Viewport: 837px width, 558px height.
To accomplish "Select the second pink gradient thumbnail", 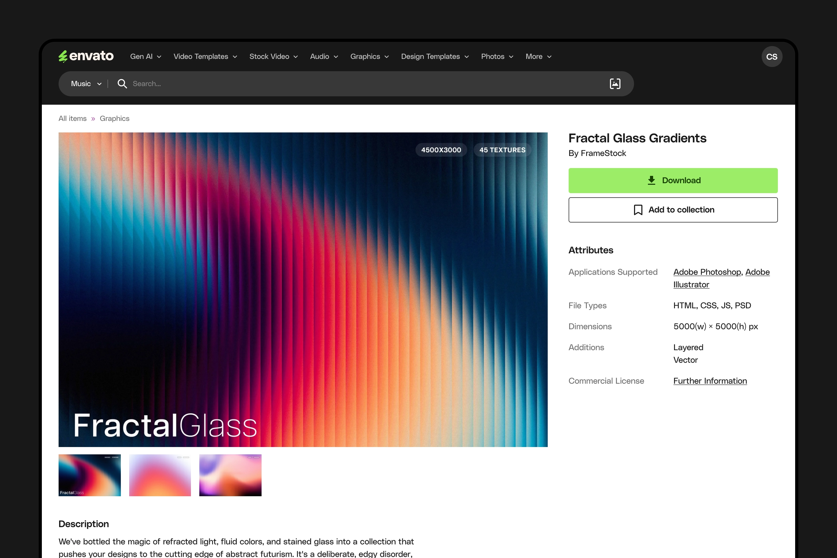I will pyautogui.click(x=160, y=475).
